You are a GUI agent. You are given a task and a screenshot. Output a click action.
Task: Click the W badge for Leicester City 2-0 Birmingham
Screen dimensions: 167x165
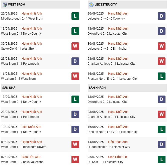click(162, 46)
